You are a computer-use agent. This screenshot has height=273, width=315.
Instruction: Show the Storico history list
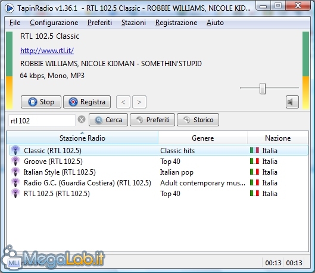[198, 120]
